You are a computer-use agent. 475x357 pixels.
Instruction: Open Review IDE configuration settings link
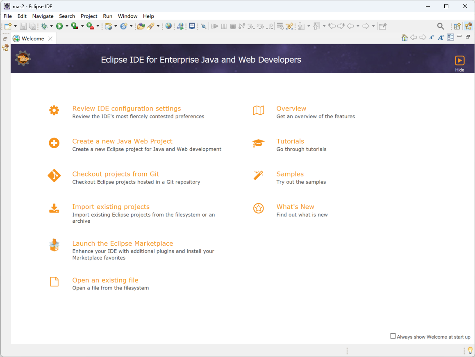pos(127,108)
